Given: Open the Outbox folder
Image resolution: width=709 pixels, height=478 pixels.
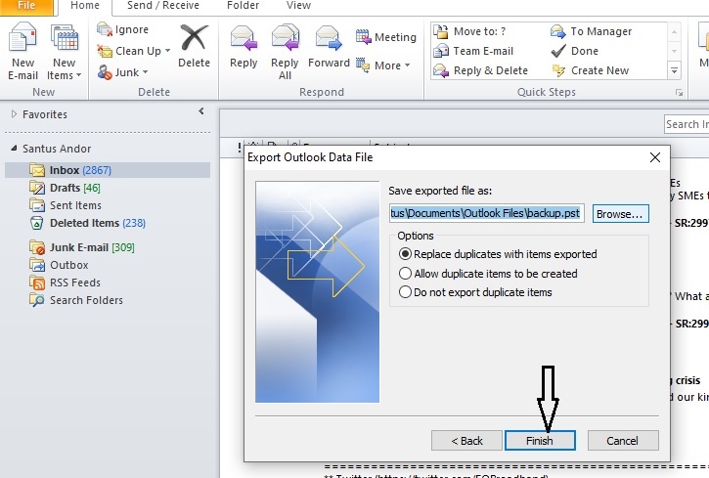Looking at the screenshot, I should click(59, 265).
